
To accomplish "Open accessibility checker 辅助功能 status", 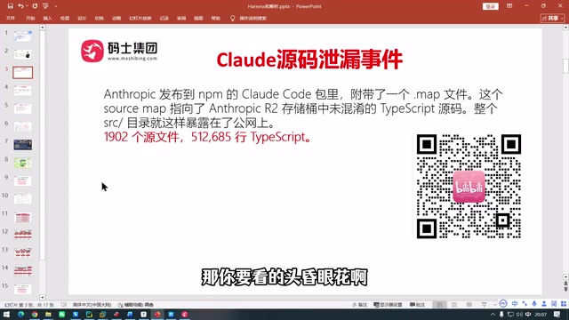I will coord(136,305).
